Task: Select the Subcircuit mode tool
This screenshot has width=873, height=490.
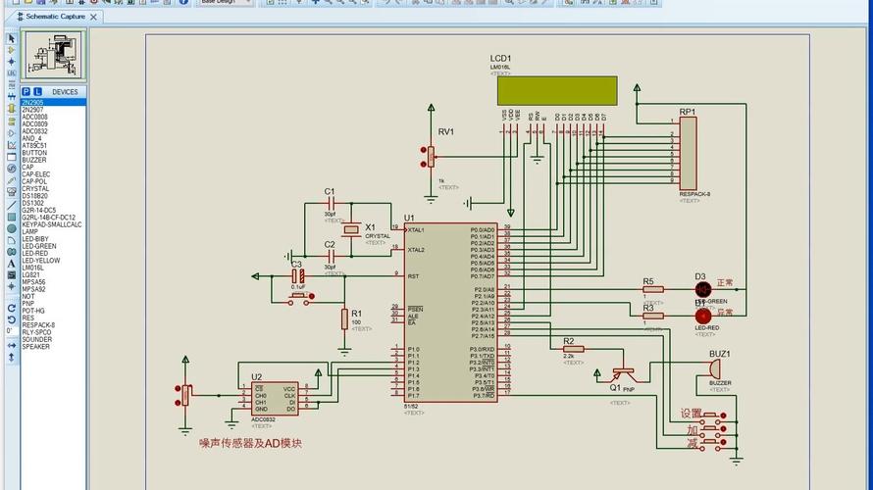Action: [x=11, y=109]
